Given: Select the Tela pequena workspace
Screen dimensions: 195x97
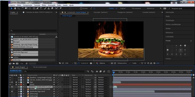Looking at the screenshot, I should (x=136, y=8).
